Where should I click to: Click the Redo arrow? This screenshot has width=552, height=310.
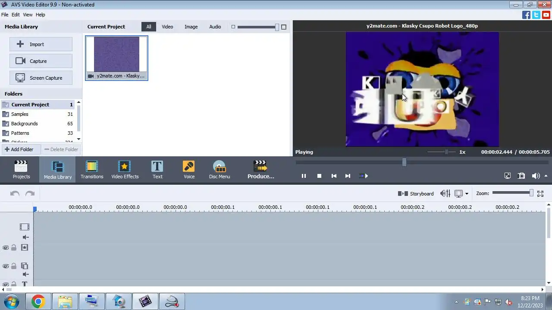[x=30, y=194]
